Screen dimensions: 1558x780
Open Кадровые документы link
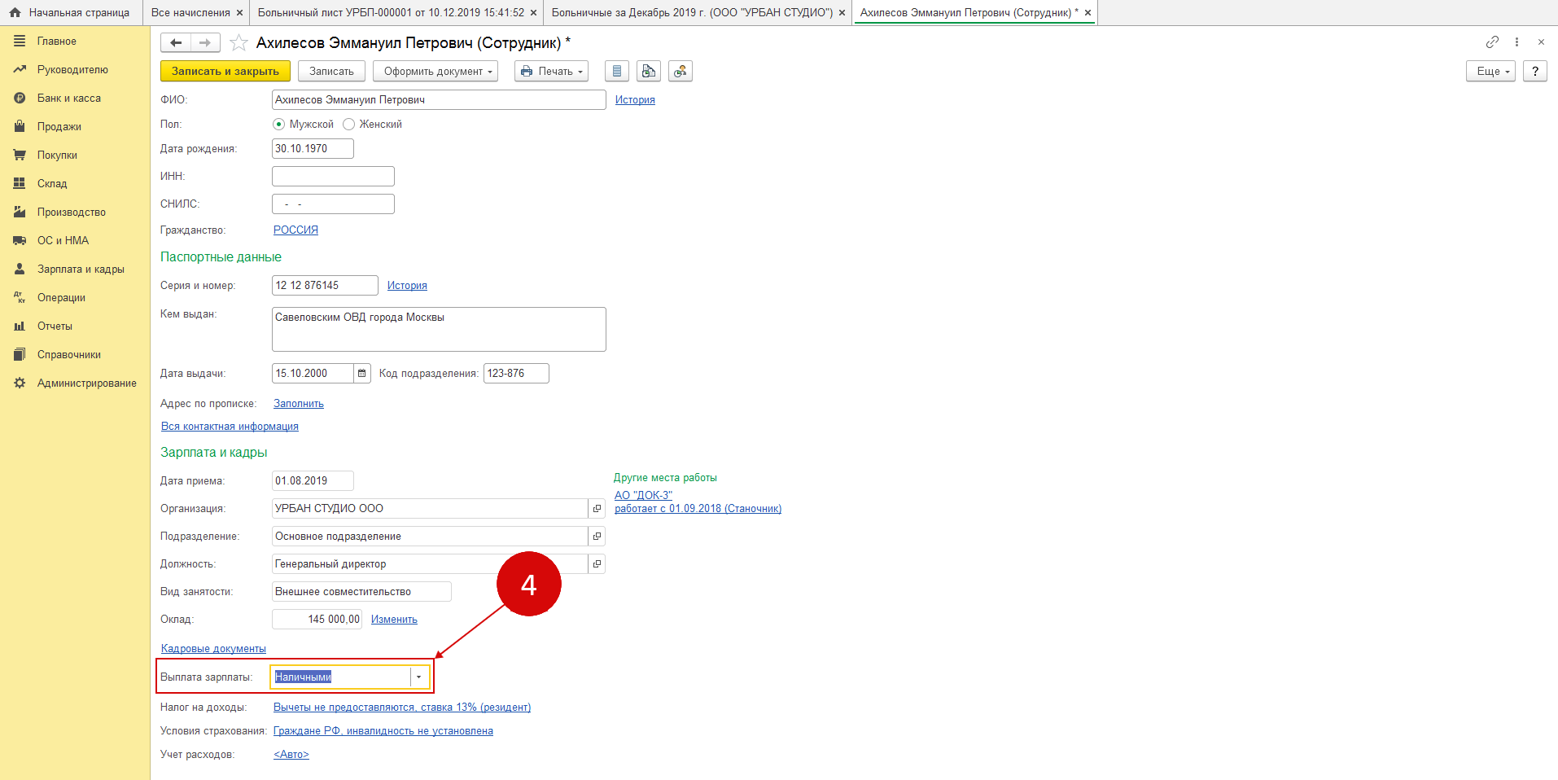tap(213, 649)
